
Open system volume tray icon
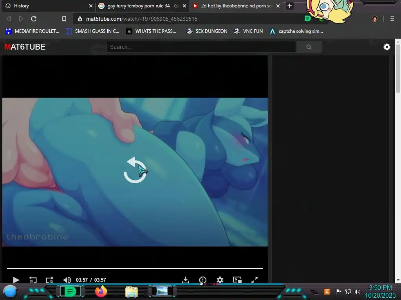click(357, 291)
